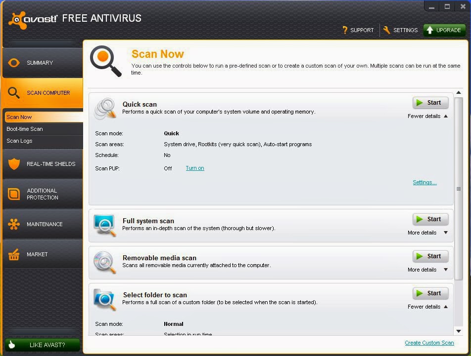471x356 pixels.
Task: Start the Quick scan
Action: click(430, 103)
